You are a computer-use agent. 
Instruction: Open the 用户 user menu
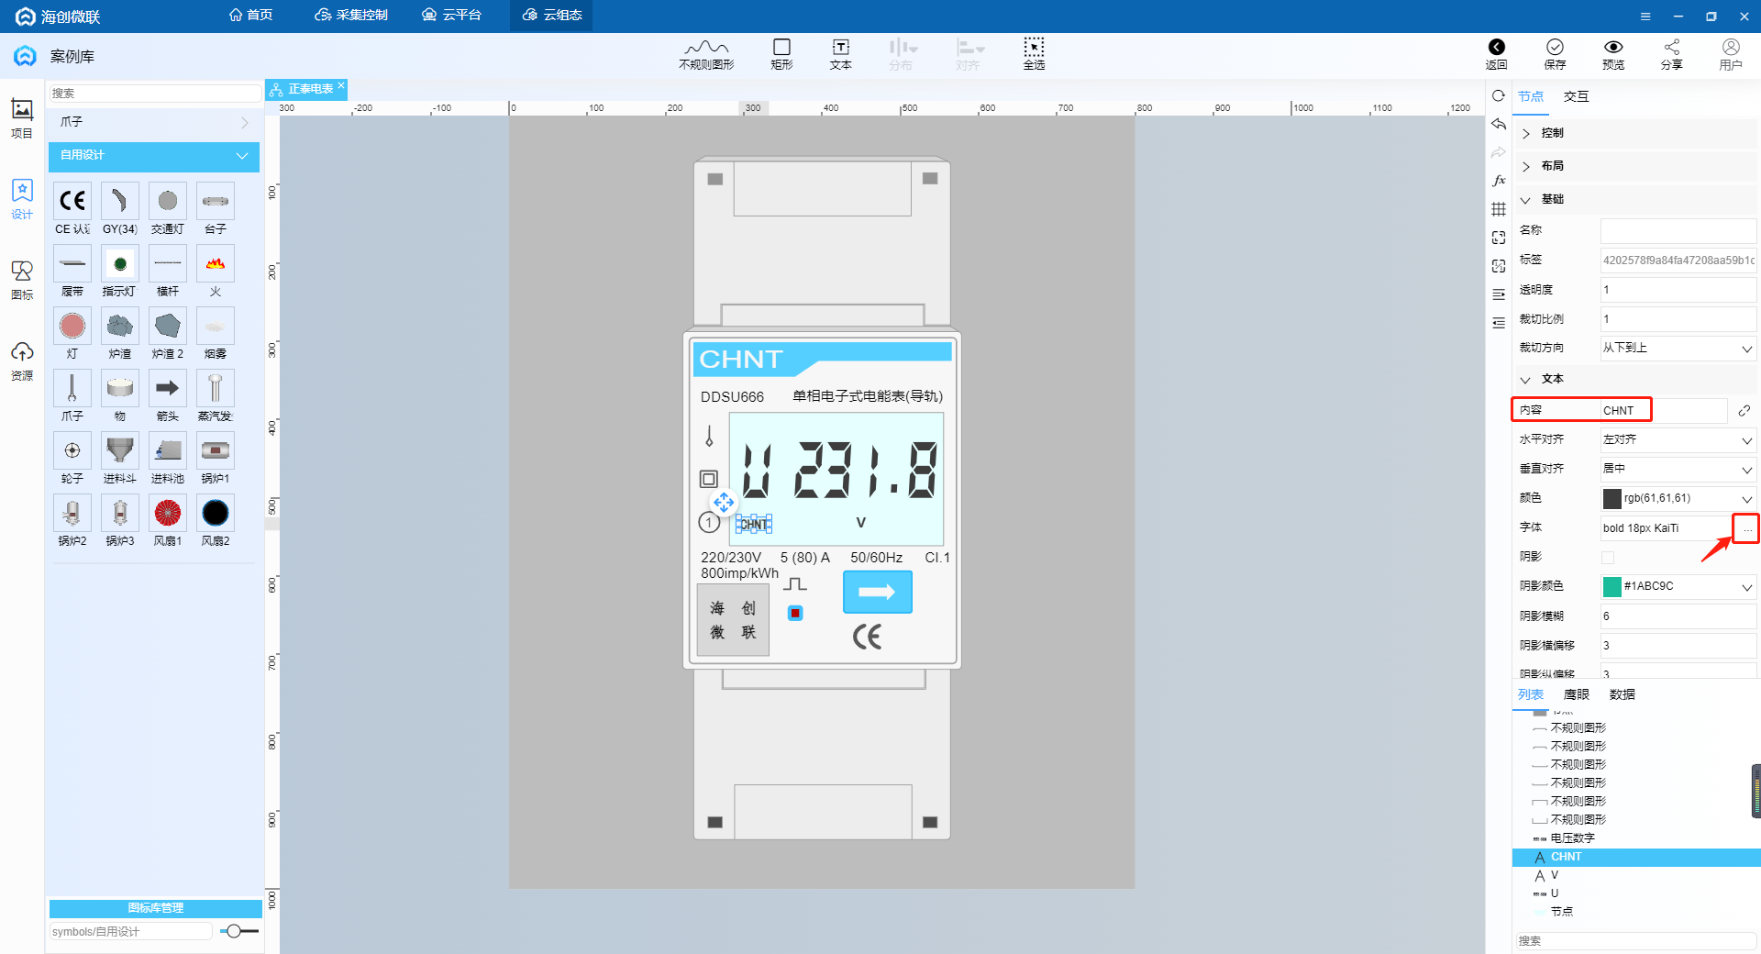(1731, 54)
